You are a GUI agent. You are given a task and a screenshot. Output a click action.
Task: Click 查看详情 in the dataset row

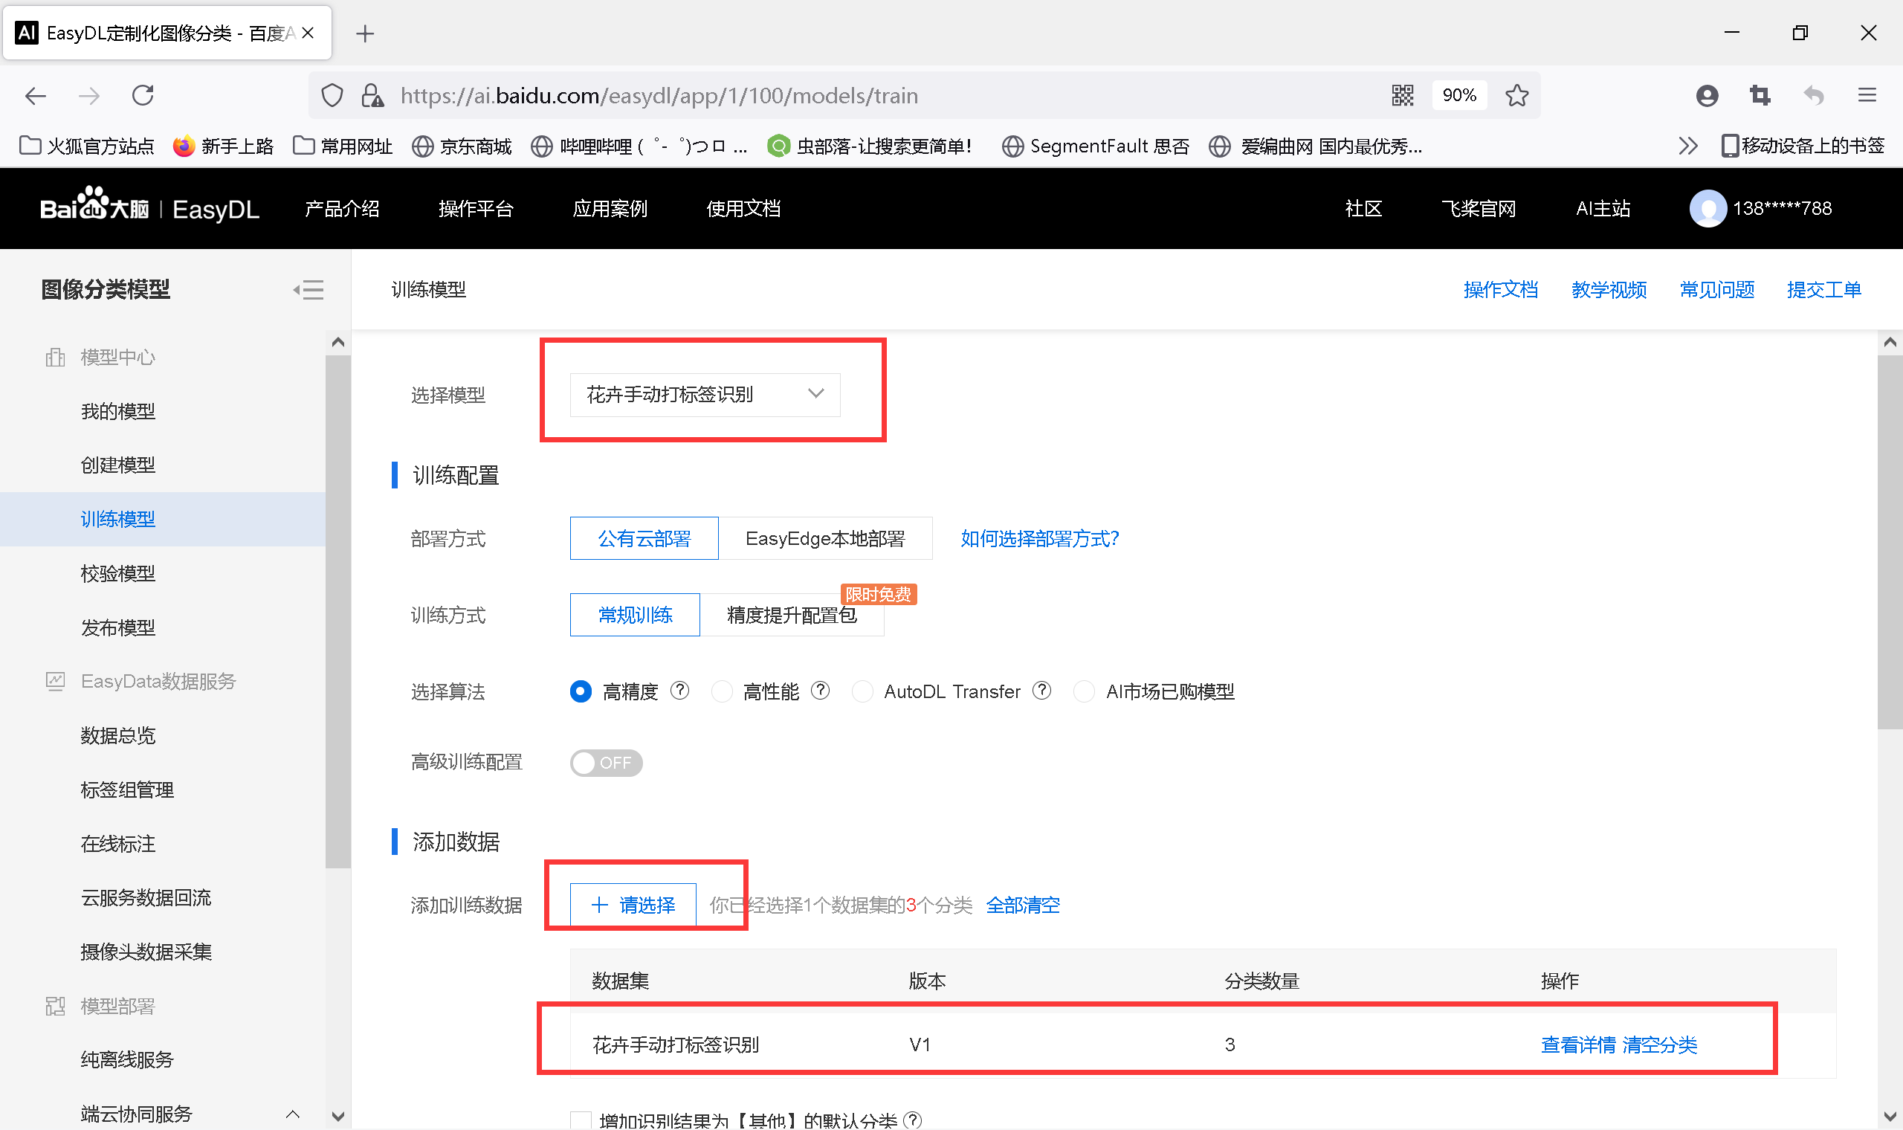(x=1577, y=1044)
